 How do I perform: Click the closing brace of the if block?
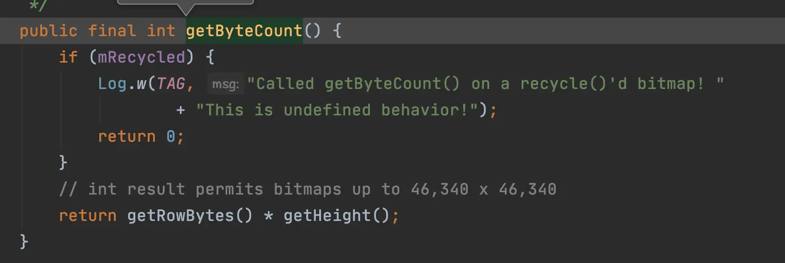63,162
